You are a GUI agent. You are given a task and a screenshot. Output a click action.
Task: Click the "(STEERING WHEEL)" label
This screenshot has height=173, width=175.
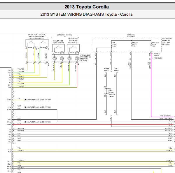65,35
